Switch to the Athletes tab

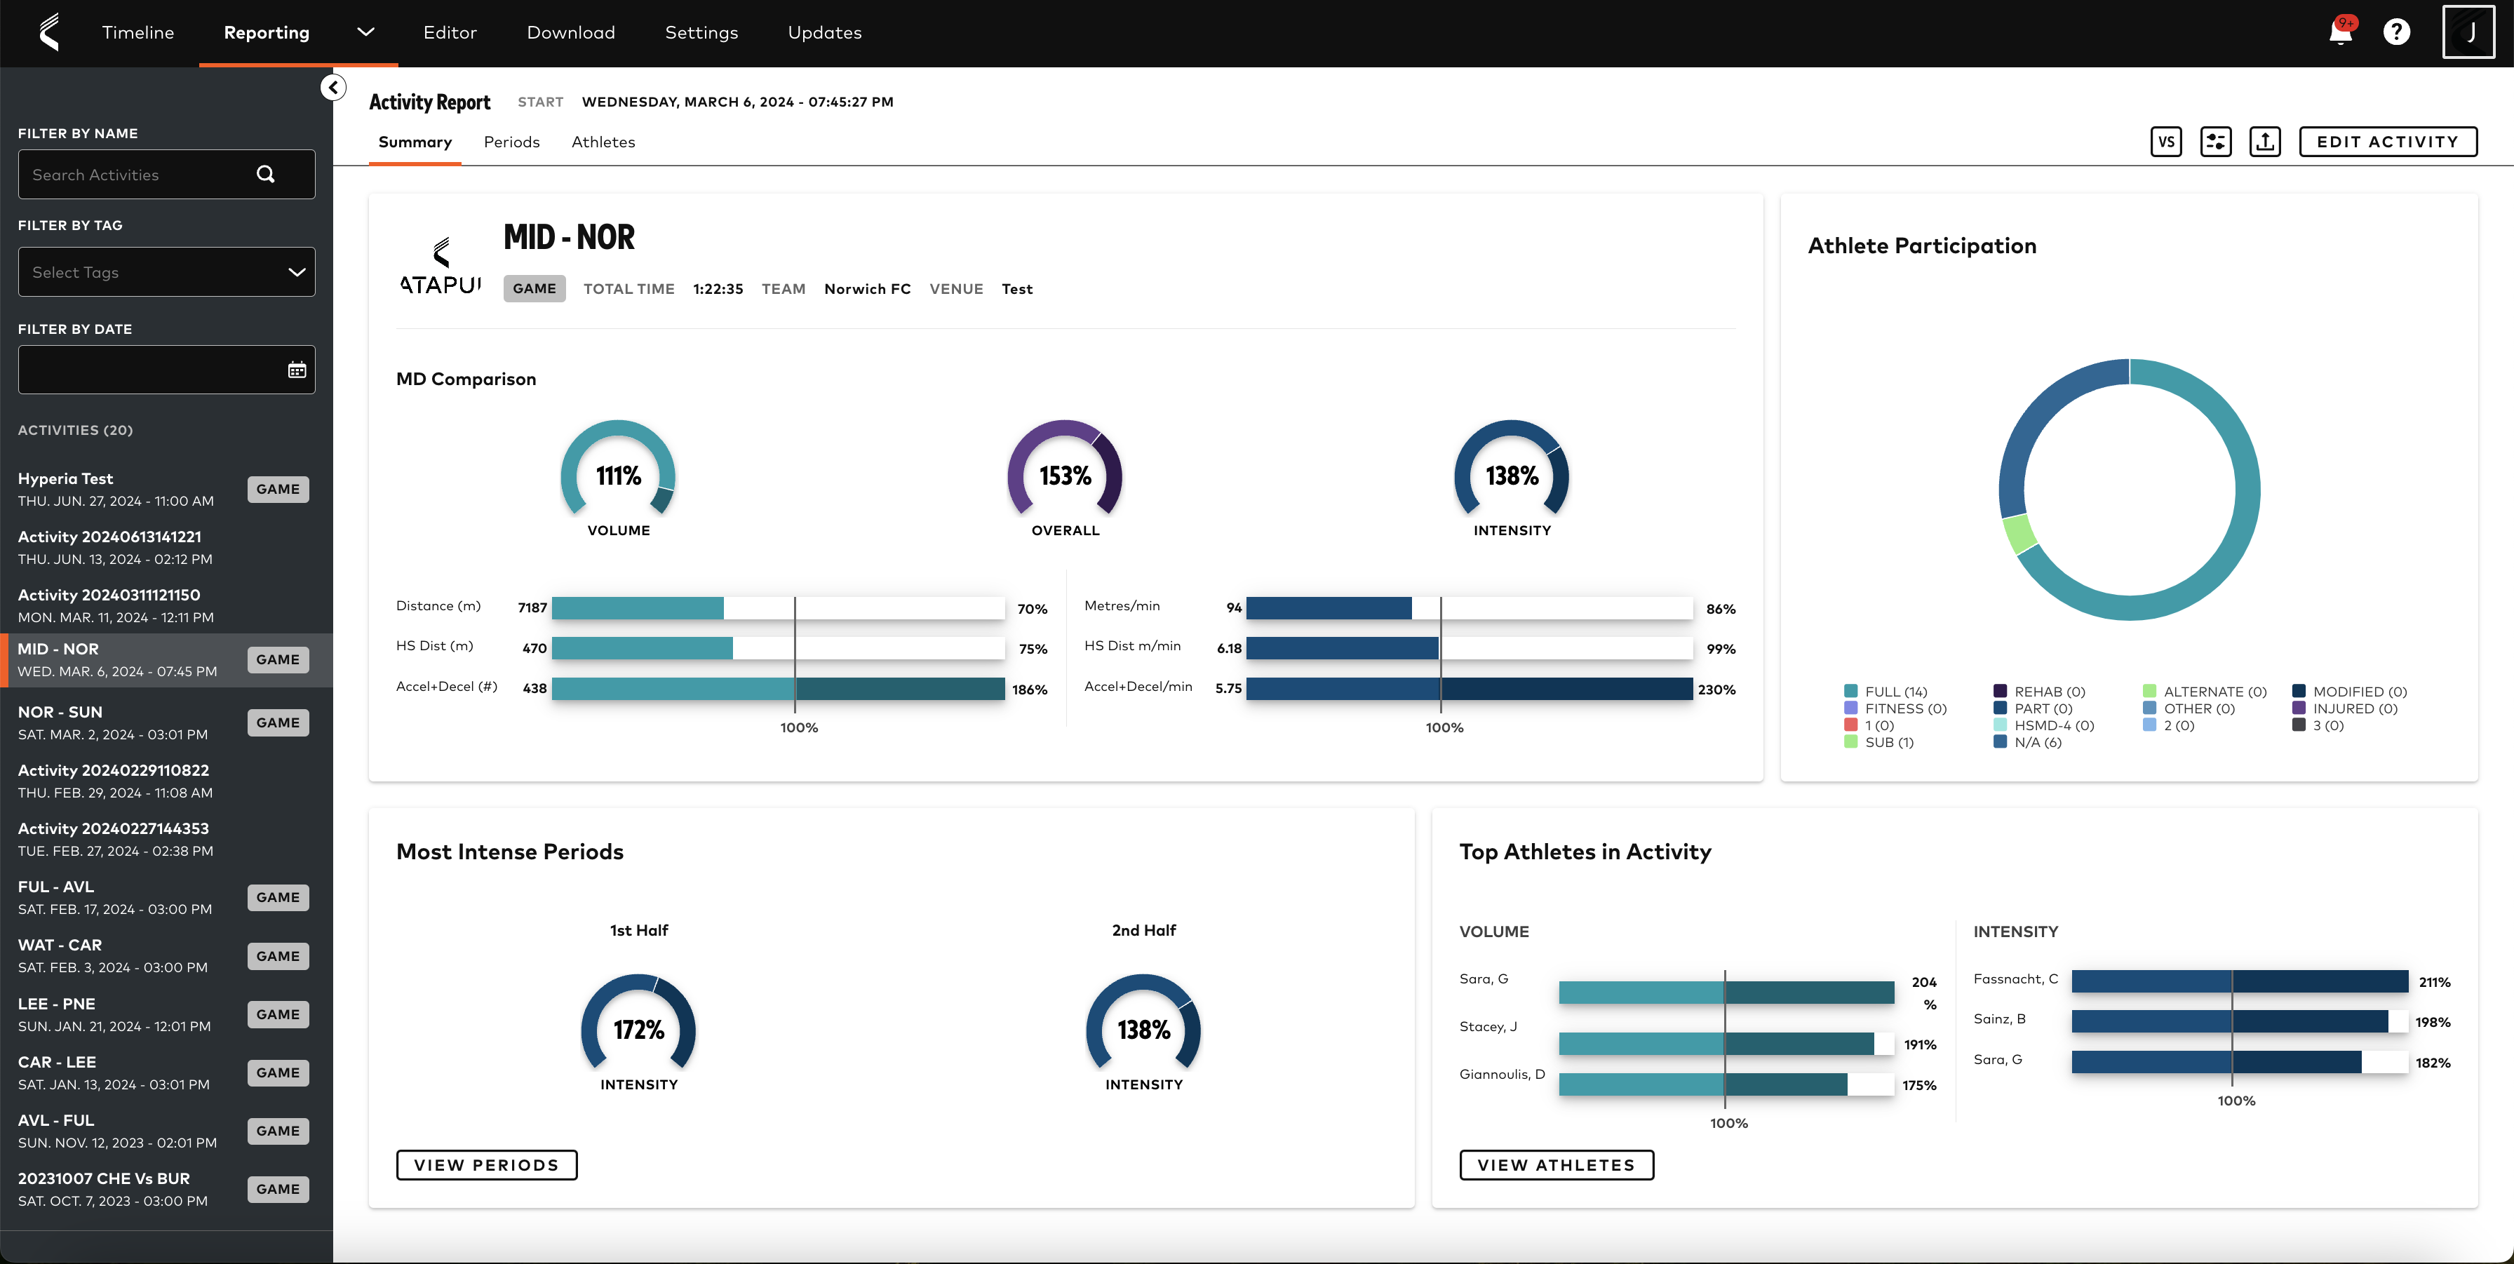[602, 142]
